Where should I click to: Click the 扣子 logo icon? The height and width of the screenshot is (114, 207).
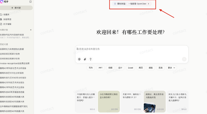pyautogui.click(x=1, y=2)
